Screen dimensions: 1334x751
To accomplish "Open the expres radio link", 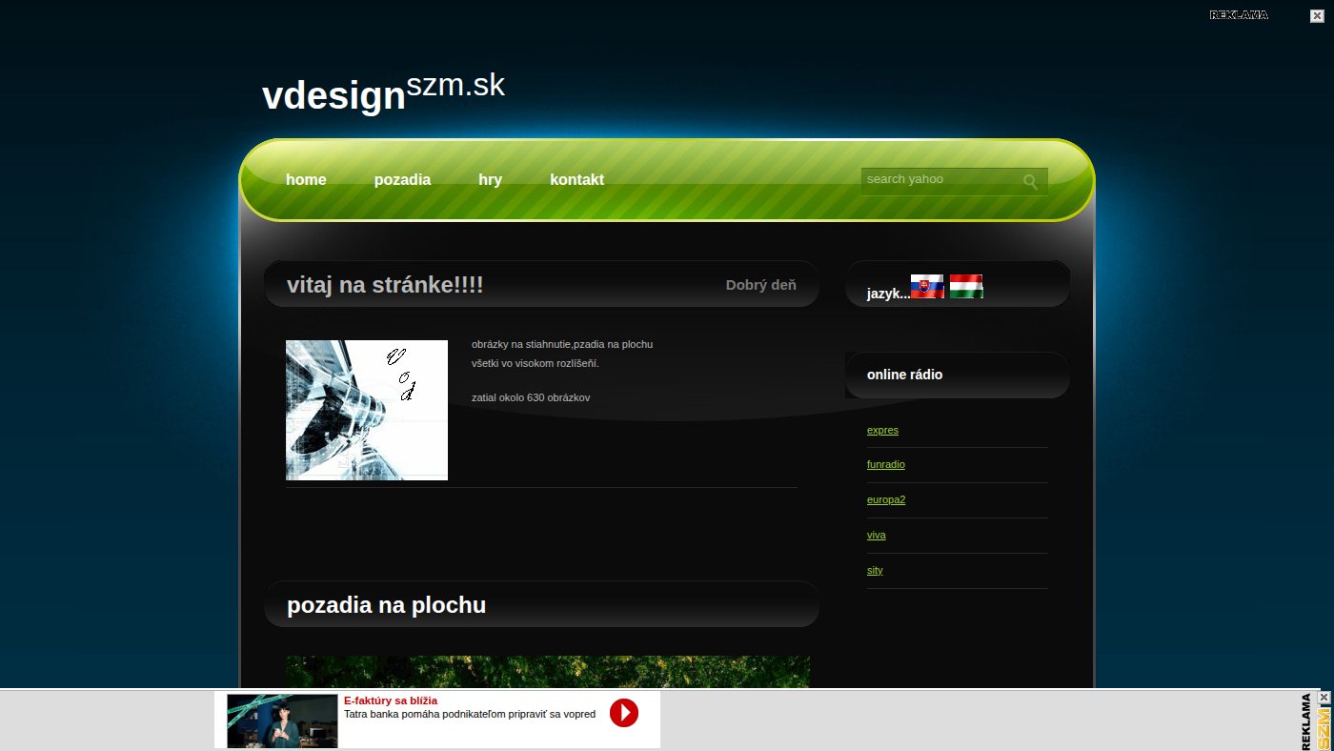I will tap(882, 430).
